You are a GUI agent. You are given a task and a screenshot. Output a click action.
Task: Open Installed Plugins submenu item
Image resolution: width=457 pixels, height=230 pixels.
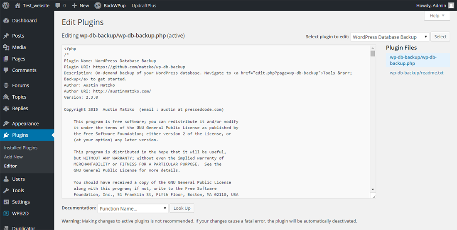(x=21, y=148)
